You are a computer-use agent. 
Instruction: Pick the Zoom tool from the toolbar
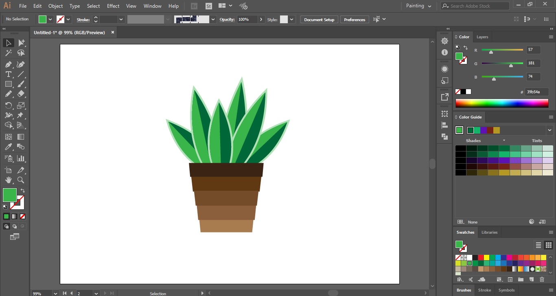tap(20, 180)
